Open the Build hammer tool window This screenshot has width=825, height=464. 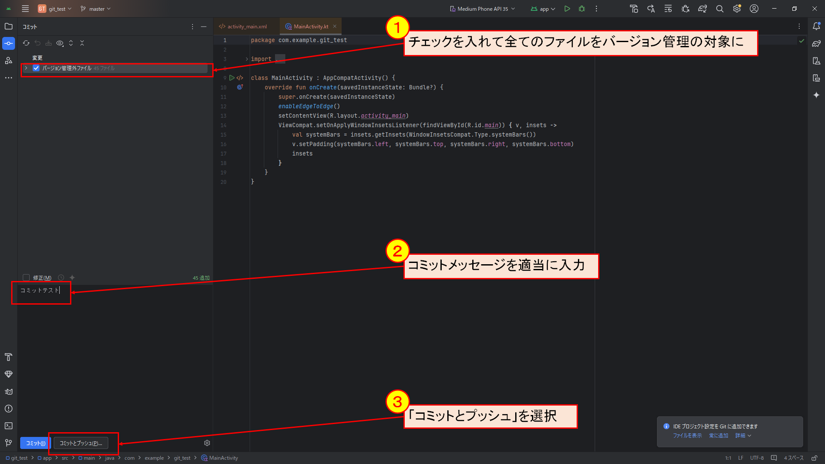(x=8, y=357)
